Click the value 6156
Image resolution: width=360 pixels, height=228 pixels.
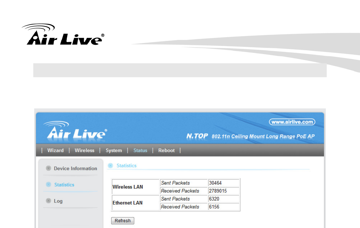[x=214, y=207]
